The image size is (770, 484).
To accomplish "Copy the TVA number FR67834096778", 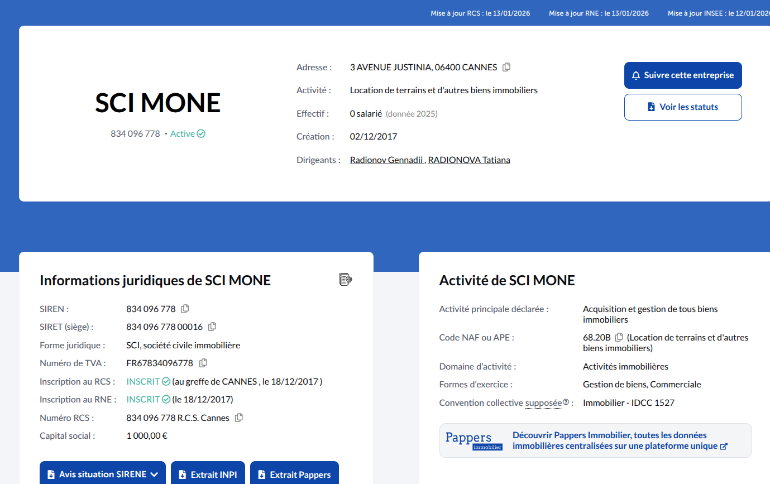I will (x=203, y=363).
